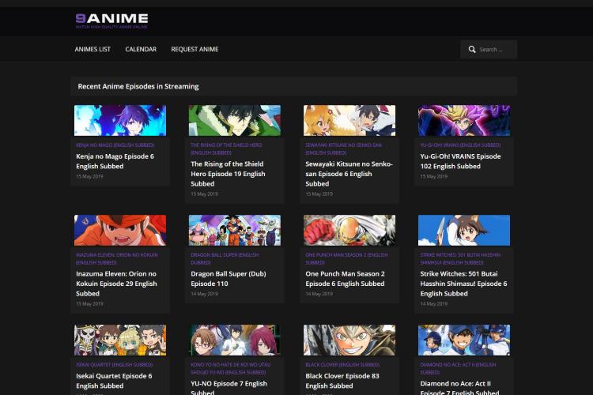
Task: Open Shield Hero Episode 19 title link
Action: pos(228,174)
